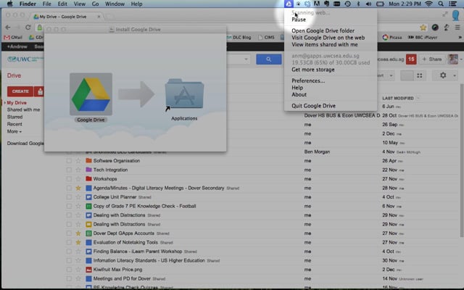This screenshot has height=290, width=464.
Task: Click the Drive page vertical scrollbar
Action: pos(462,161)
